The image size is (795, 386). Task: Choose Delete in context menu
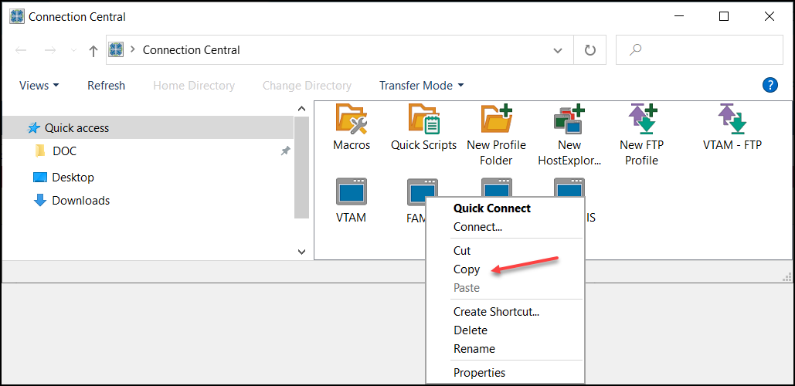click(470, 330)
